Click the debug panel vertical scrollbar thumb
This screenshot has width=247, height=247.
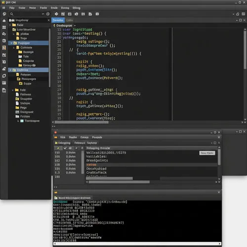pos(219,157)
